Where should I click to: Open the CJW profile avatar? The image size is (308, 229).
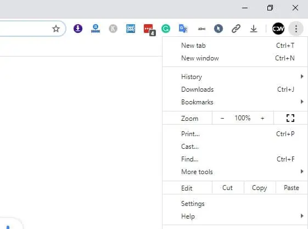point(278,29)
